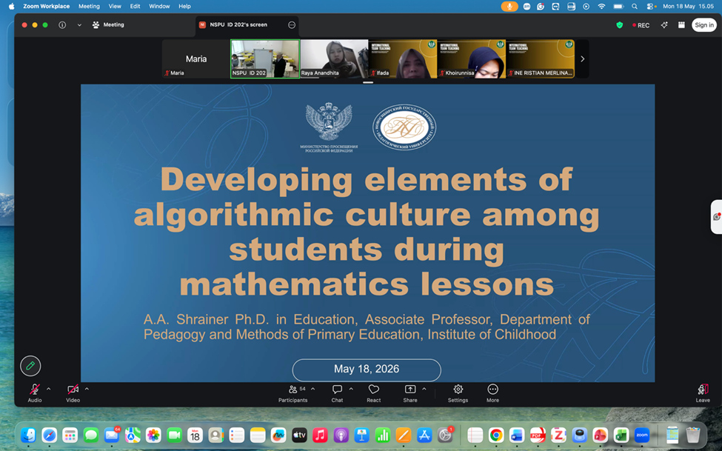722x451 pixels.
Task: Open the green pencil annotate button
Action: 30,366
